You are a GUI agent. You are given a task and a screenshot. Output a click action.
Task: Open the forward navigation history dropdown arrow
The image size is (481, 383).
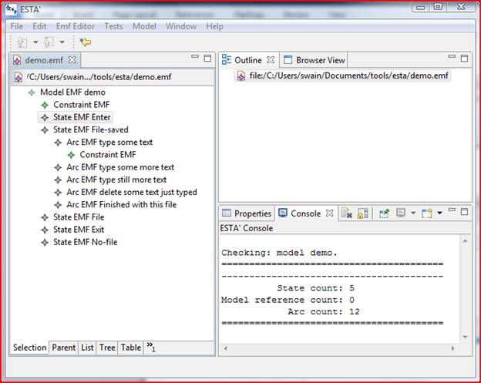point(62,42)
